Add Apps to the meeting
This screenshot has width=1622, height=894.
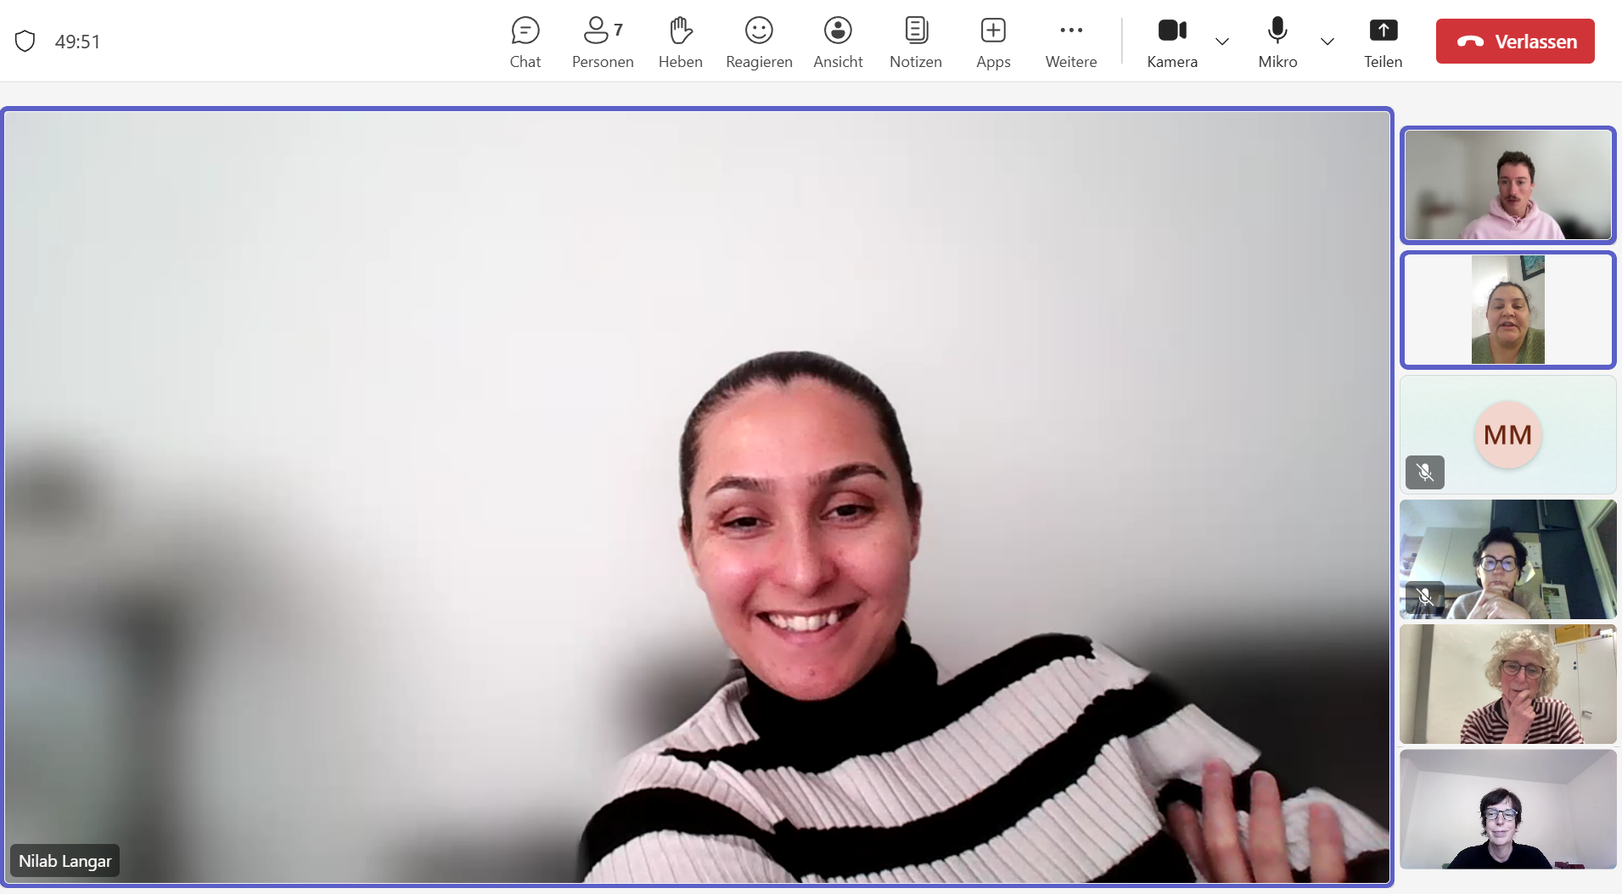pos(992,42)
